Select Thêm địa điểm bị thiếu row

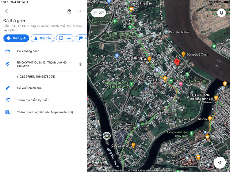point(44,100)
